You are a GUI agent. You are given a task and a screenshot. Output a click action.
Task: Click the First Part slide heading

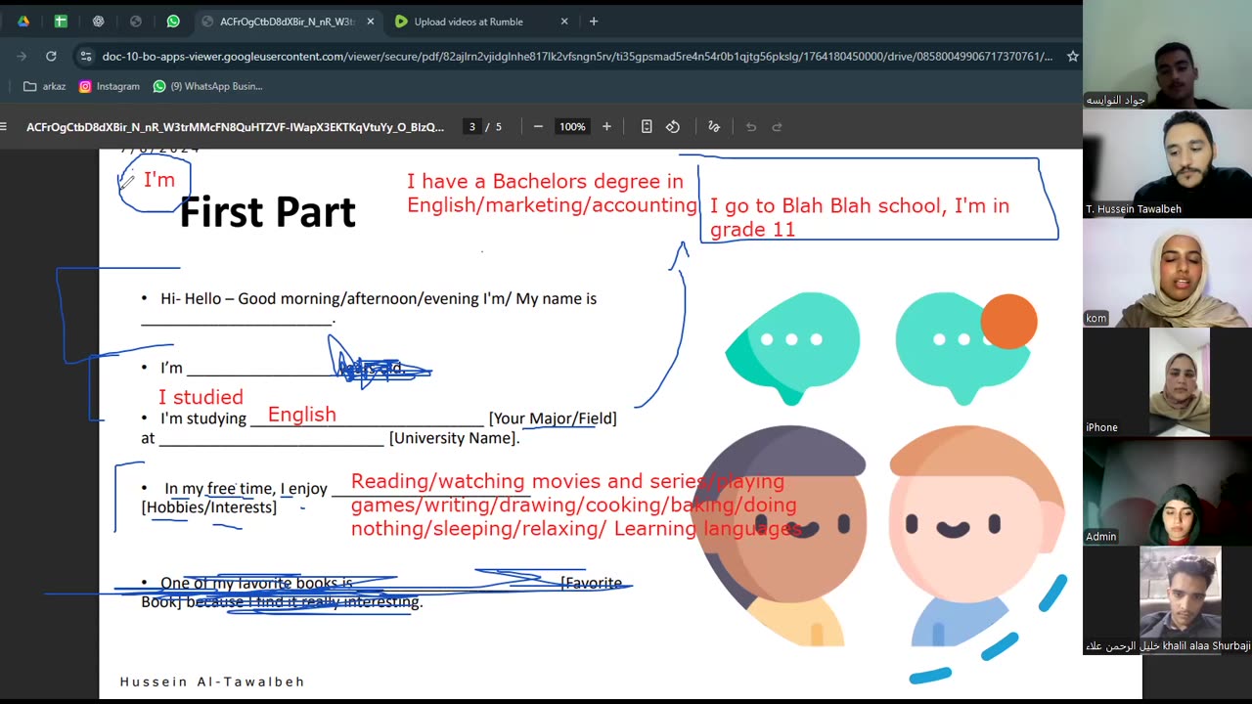point(267,212)
